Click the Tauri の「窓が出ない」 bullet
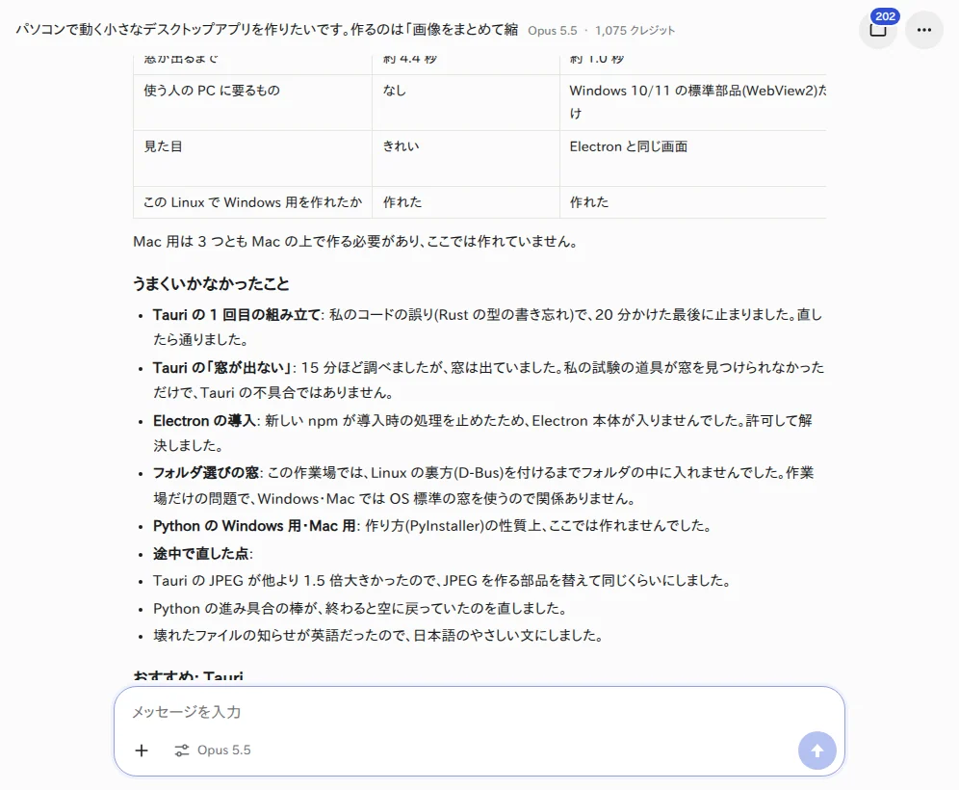959x790 pixels. (488, 380)
